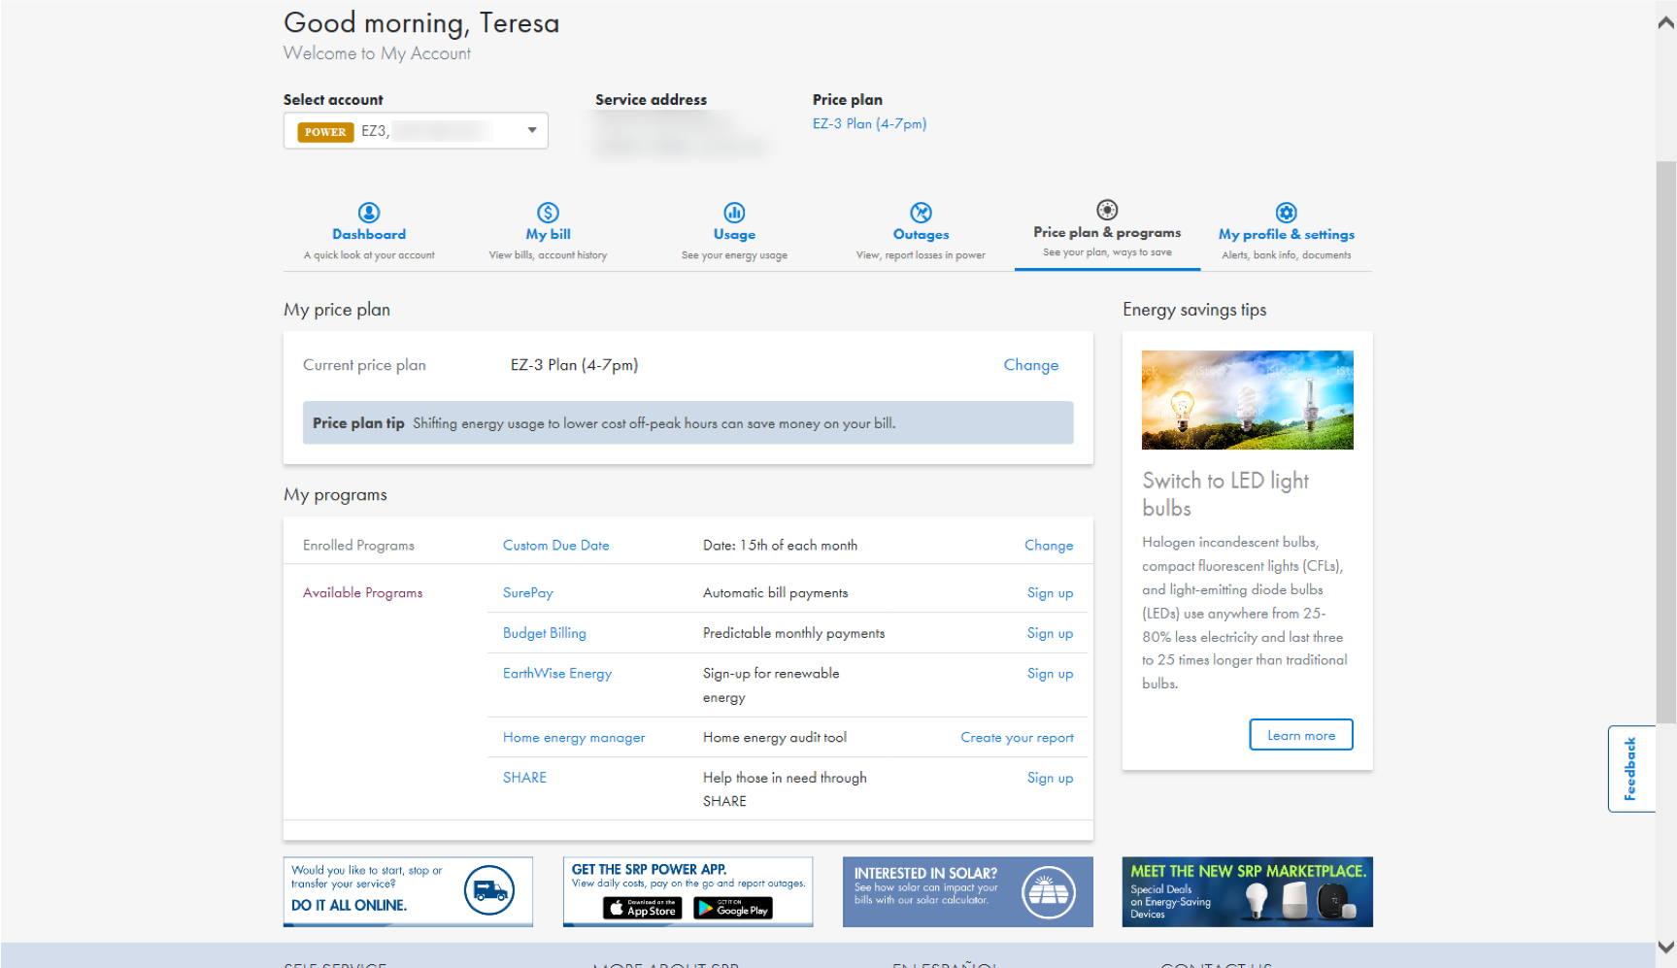1677x968 pixels.
Task: Click the Outages wrench icon
Action: tap(920, 212)
